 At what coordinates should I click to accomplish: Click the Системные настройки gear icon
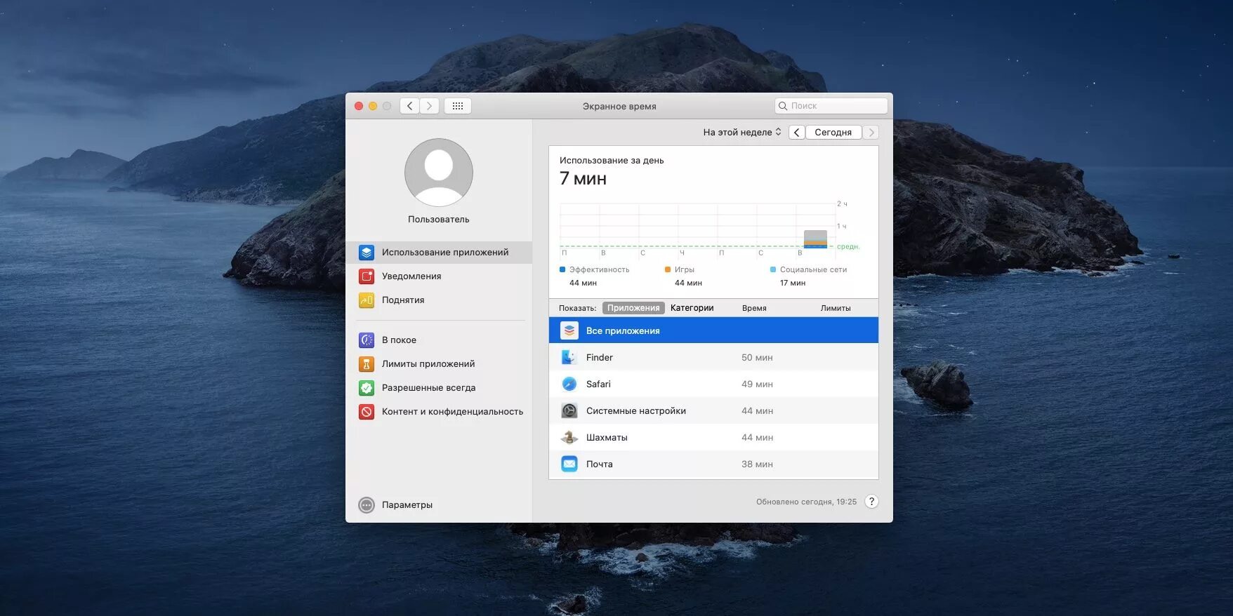pos(569,411)
